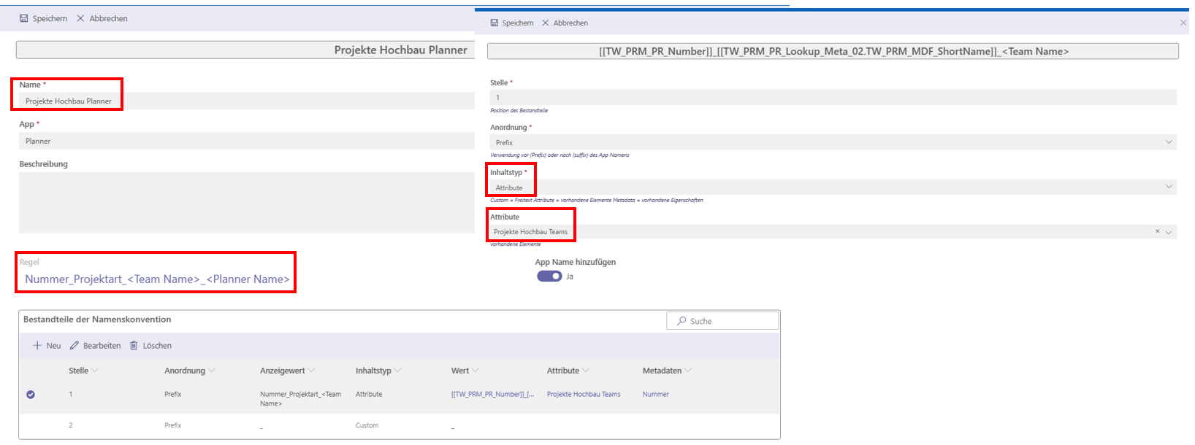Open the Anzeigewert column header menu

coord(311,371)
